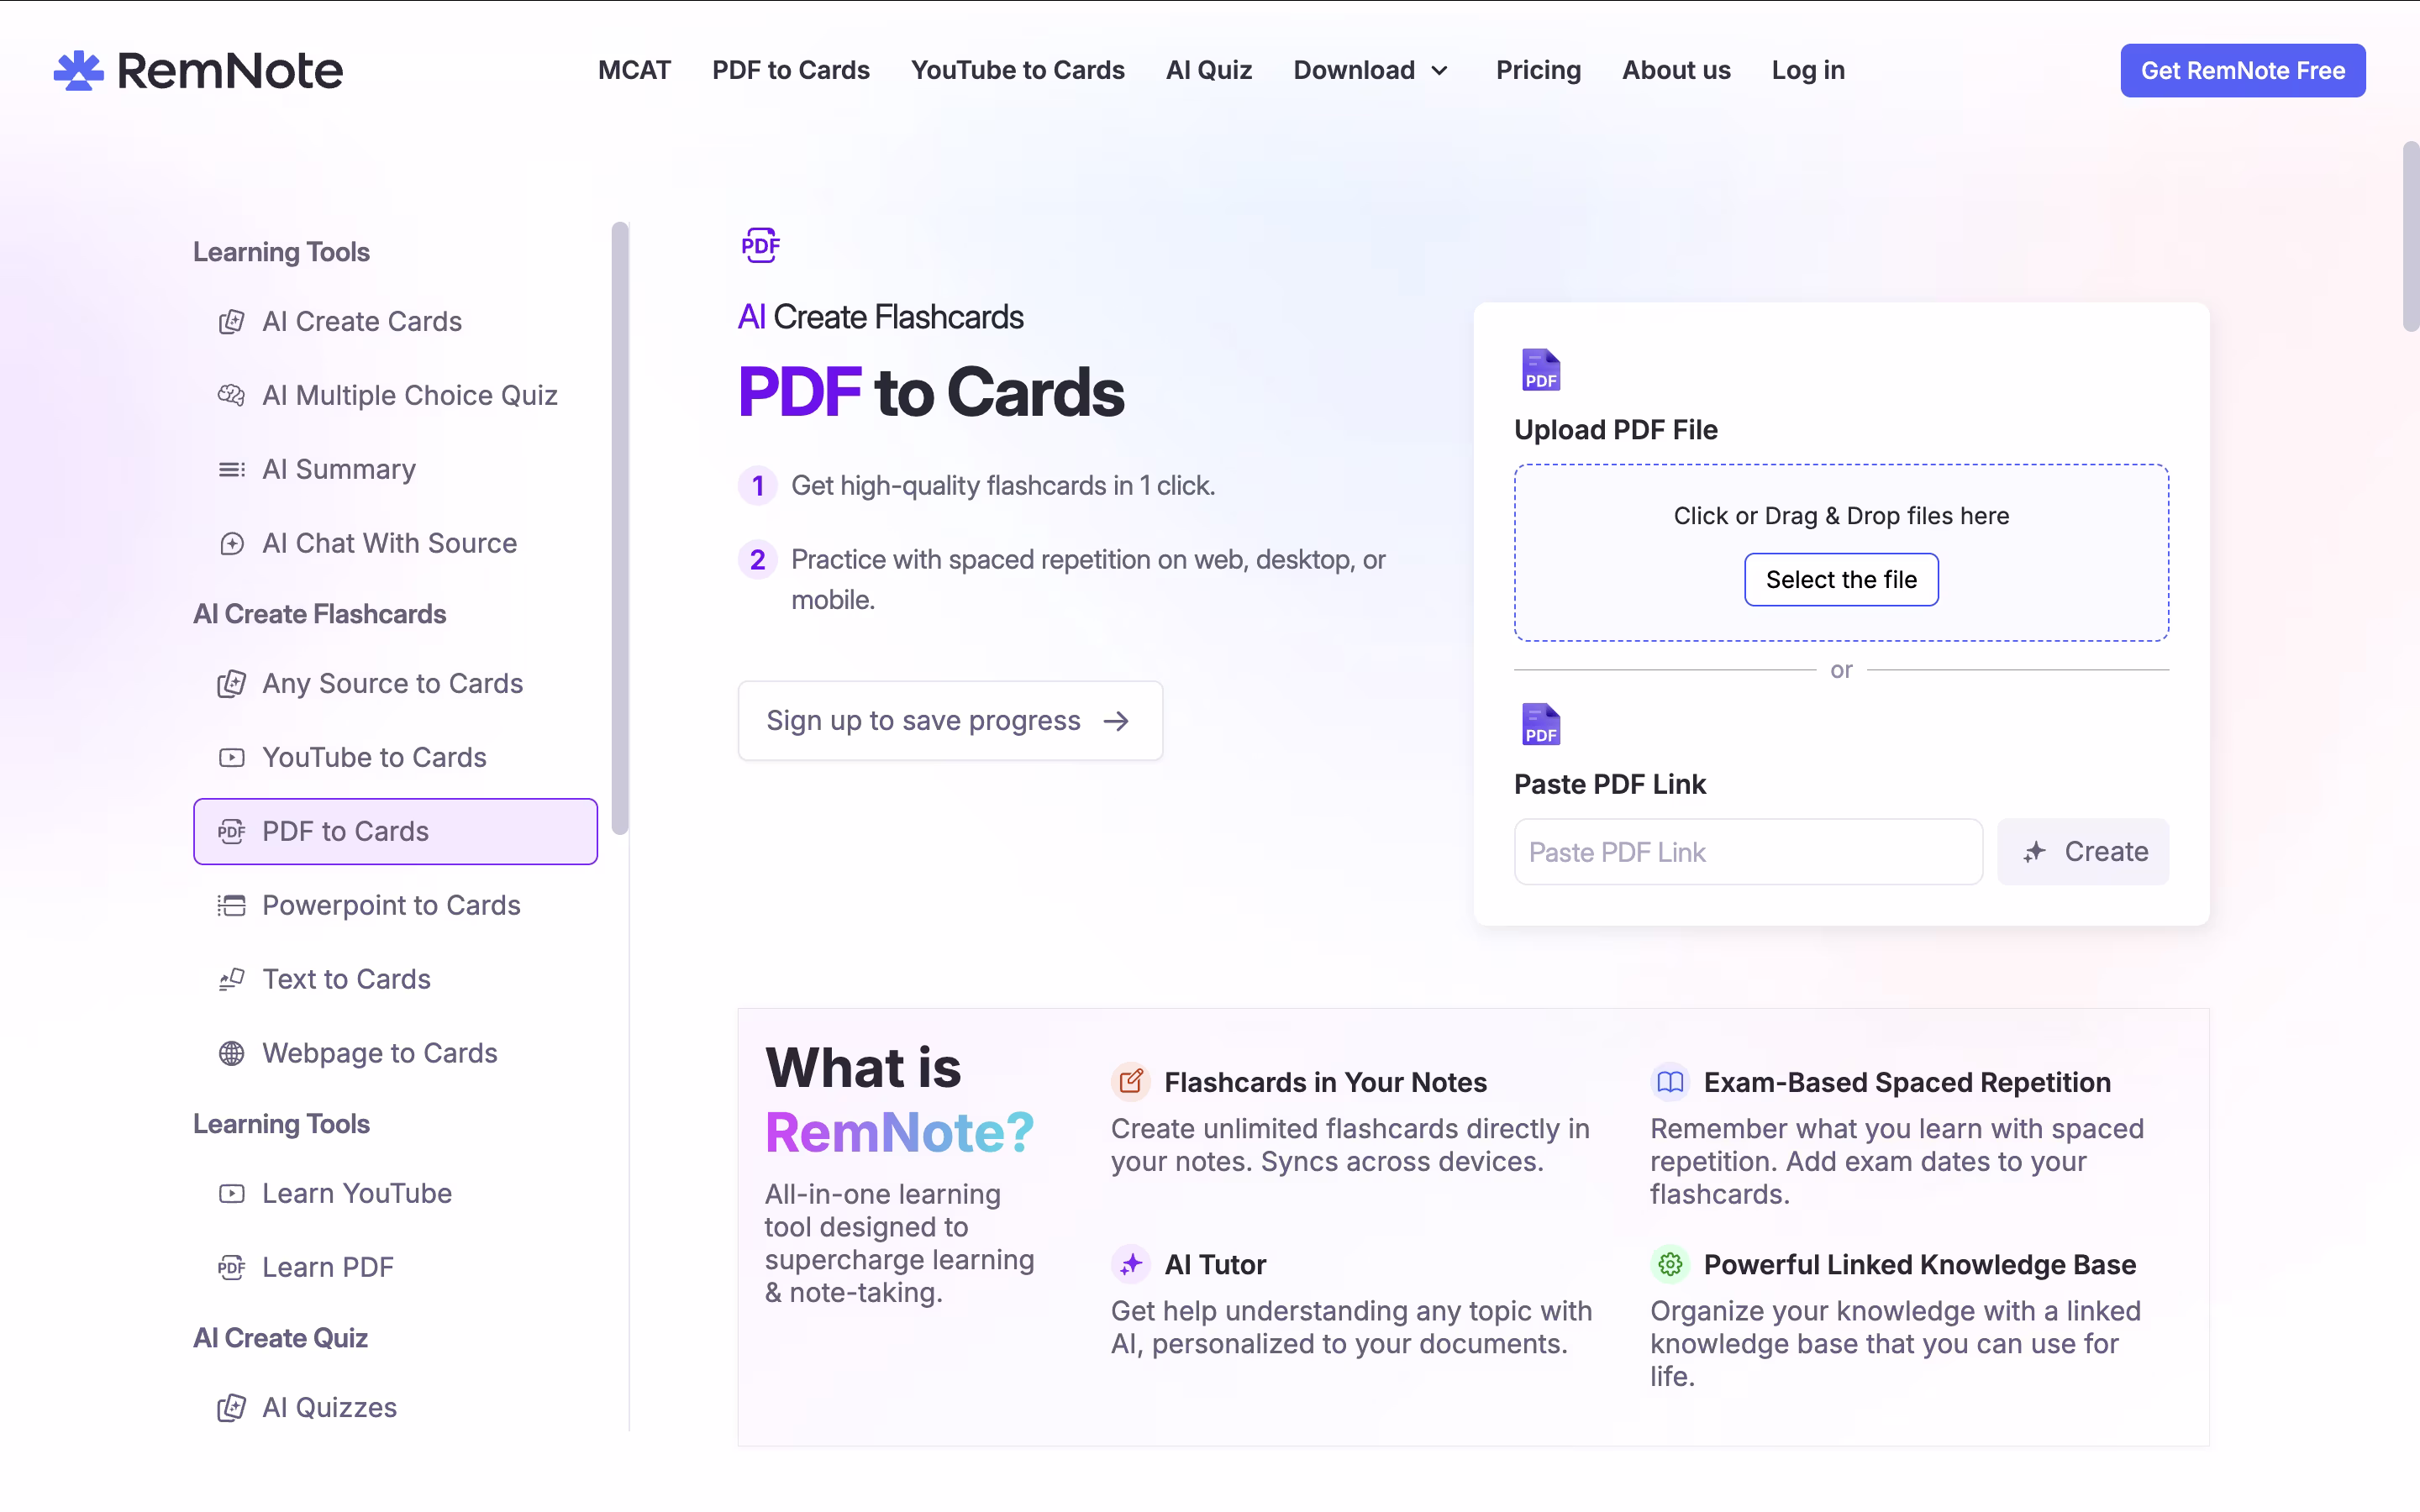Screen dimensions: 2420x1512
Task: Click Sign up to save progress link
Action: (x=950, y=721)
